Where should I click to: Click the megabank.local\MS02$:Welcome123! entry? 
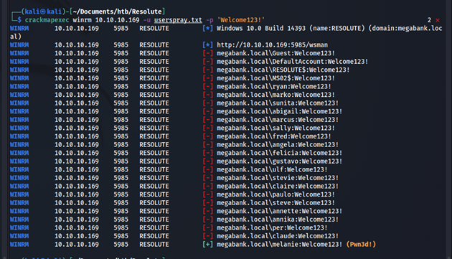pyautogui.click(x=276, y=78)
